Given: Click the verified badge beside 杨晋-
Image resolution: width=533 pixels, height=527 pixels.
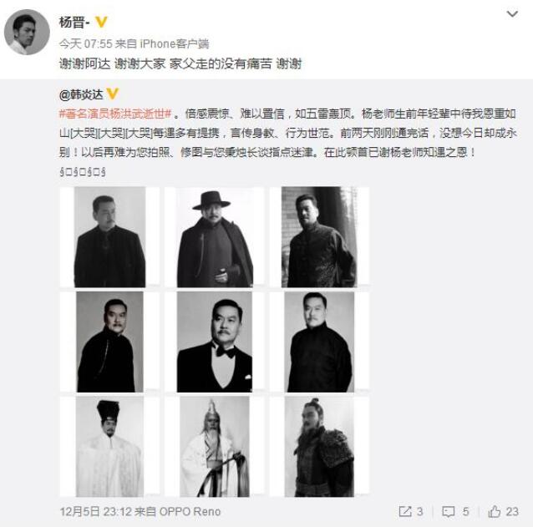Looking at the screenshot, I should coord(101,22).
